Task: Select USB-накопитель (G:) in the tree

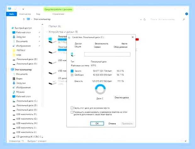Action: 27,119
